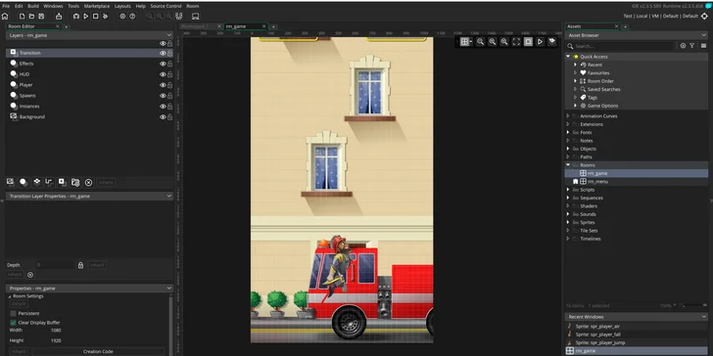Click the Creation Code button

click(x=98, y=351)
